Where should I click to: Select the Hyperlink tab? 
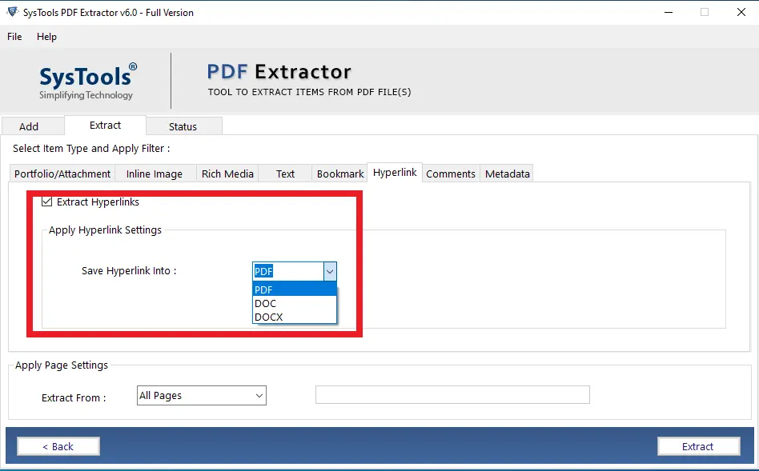pyautogui.click(x=395, y=173)
